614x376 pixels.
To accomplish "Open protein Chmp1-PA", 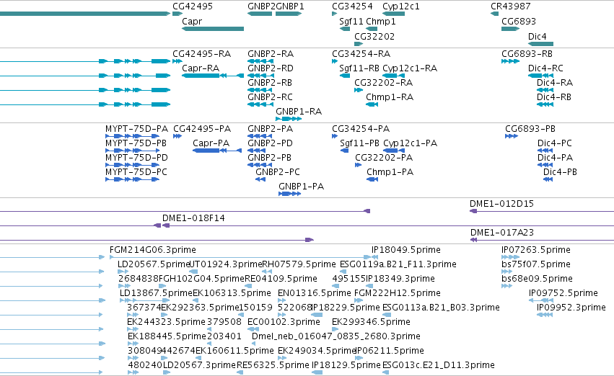I will pos(390,172).
